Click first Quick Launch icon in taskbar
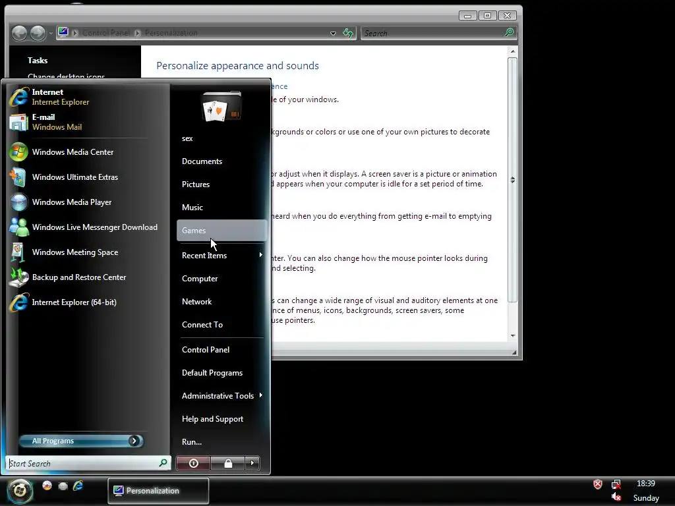675x506 pixels. [47, 486]
